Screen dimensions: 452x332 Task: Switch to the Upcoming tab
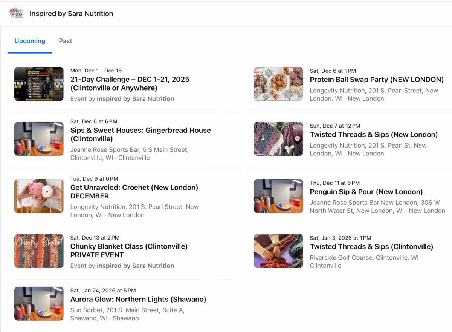(30, 41)
